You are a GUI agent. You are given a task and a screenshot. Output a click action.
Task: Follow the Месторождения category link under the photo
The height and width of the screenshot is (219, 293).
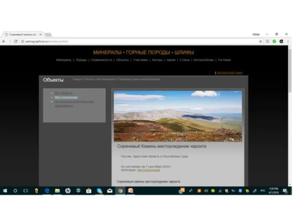point(148,170)
